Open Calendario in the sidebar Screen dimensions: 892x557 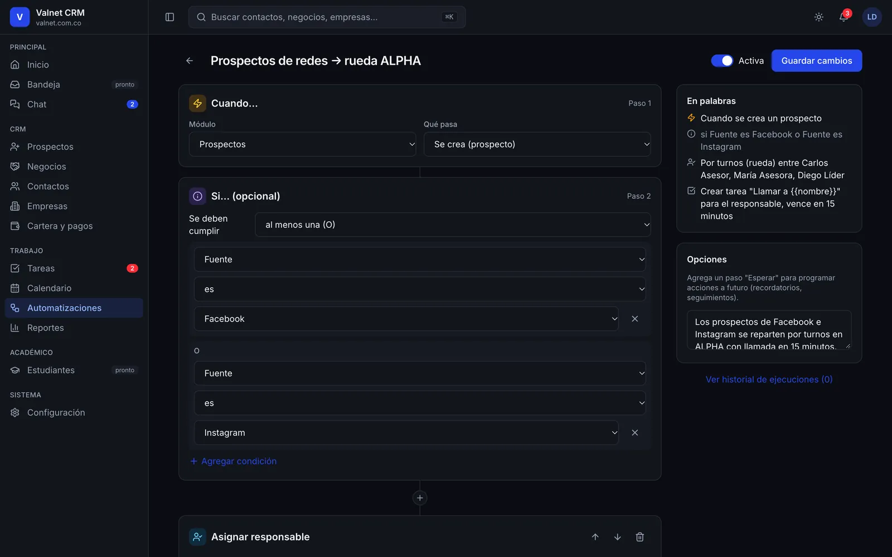(x=74, y=288)
